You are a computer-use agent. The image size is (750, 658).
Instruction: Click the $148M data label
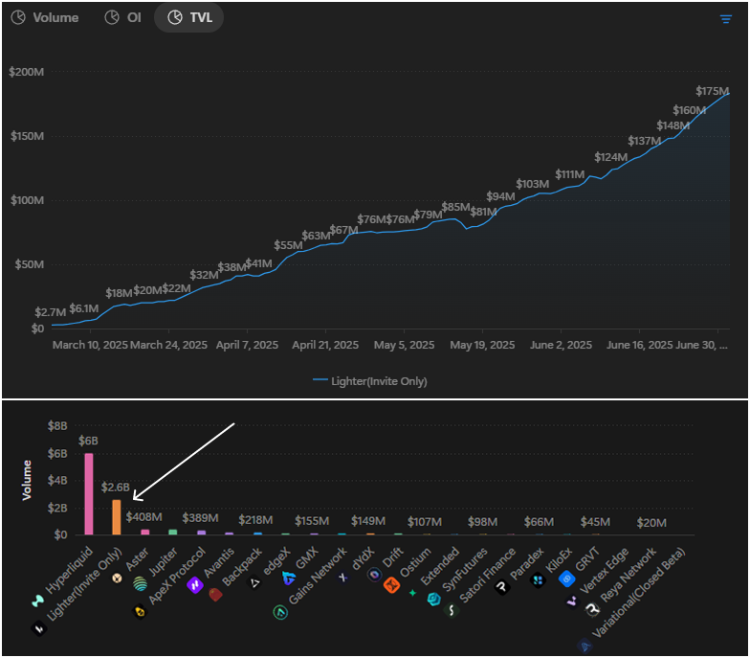673,125
